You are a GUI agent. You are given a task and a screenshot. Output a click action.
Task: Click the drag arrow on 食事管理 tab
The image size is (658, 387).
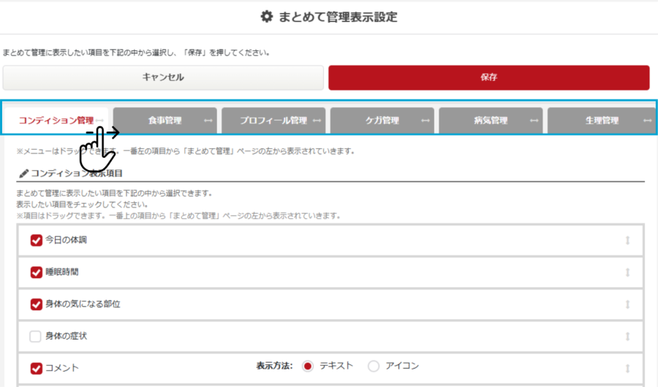[x=208, y=120]
